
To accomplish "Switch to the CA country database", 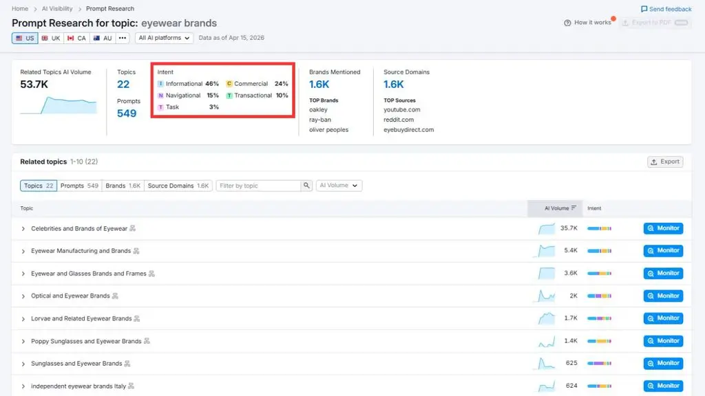I will (x=76, y=38).
